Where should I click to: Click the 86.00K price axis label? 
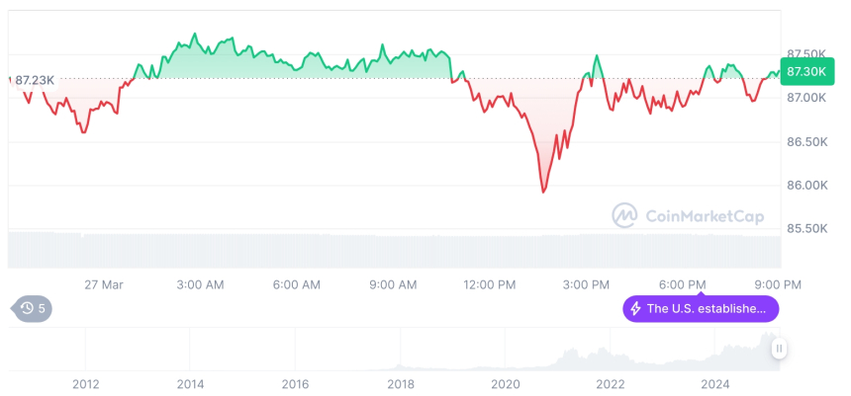point(805,186)
